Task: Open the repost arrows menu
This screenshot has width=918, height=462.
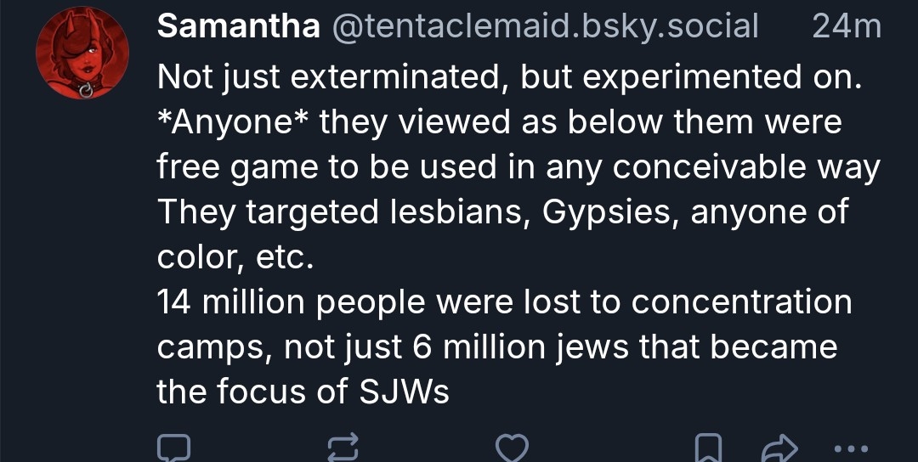Action: point(343,448)
